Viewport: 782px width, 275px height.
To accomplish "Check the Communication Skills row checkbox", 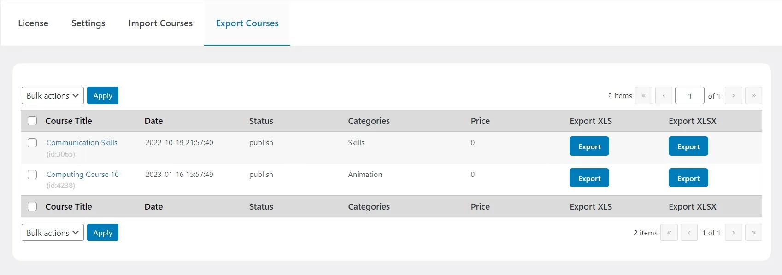I will [x=32, y=143].
